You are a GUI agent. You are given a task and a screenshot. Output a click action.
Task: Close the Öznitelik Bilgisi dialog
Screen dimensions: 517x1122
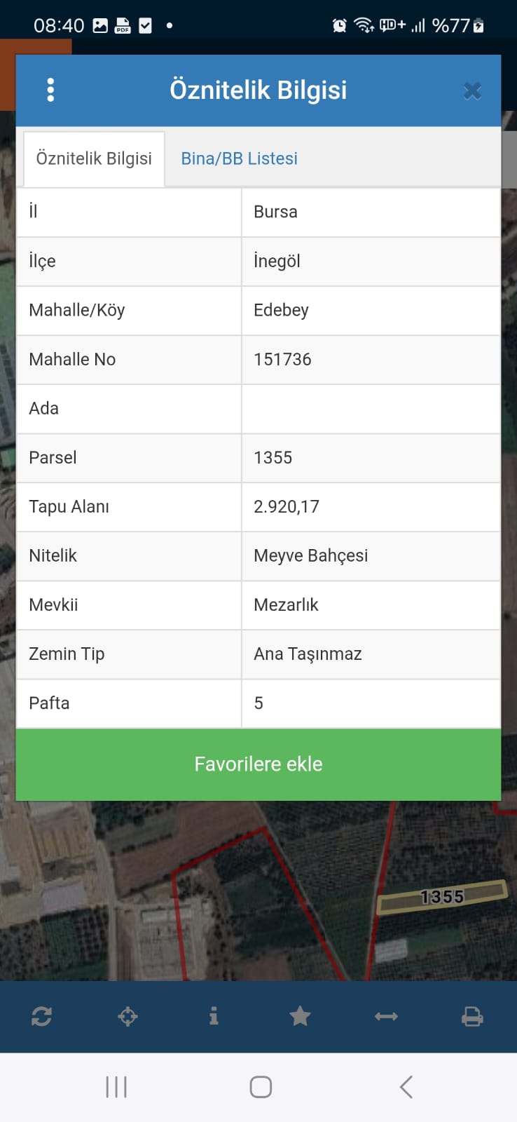click(473, 91)
